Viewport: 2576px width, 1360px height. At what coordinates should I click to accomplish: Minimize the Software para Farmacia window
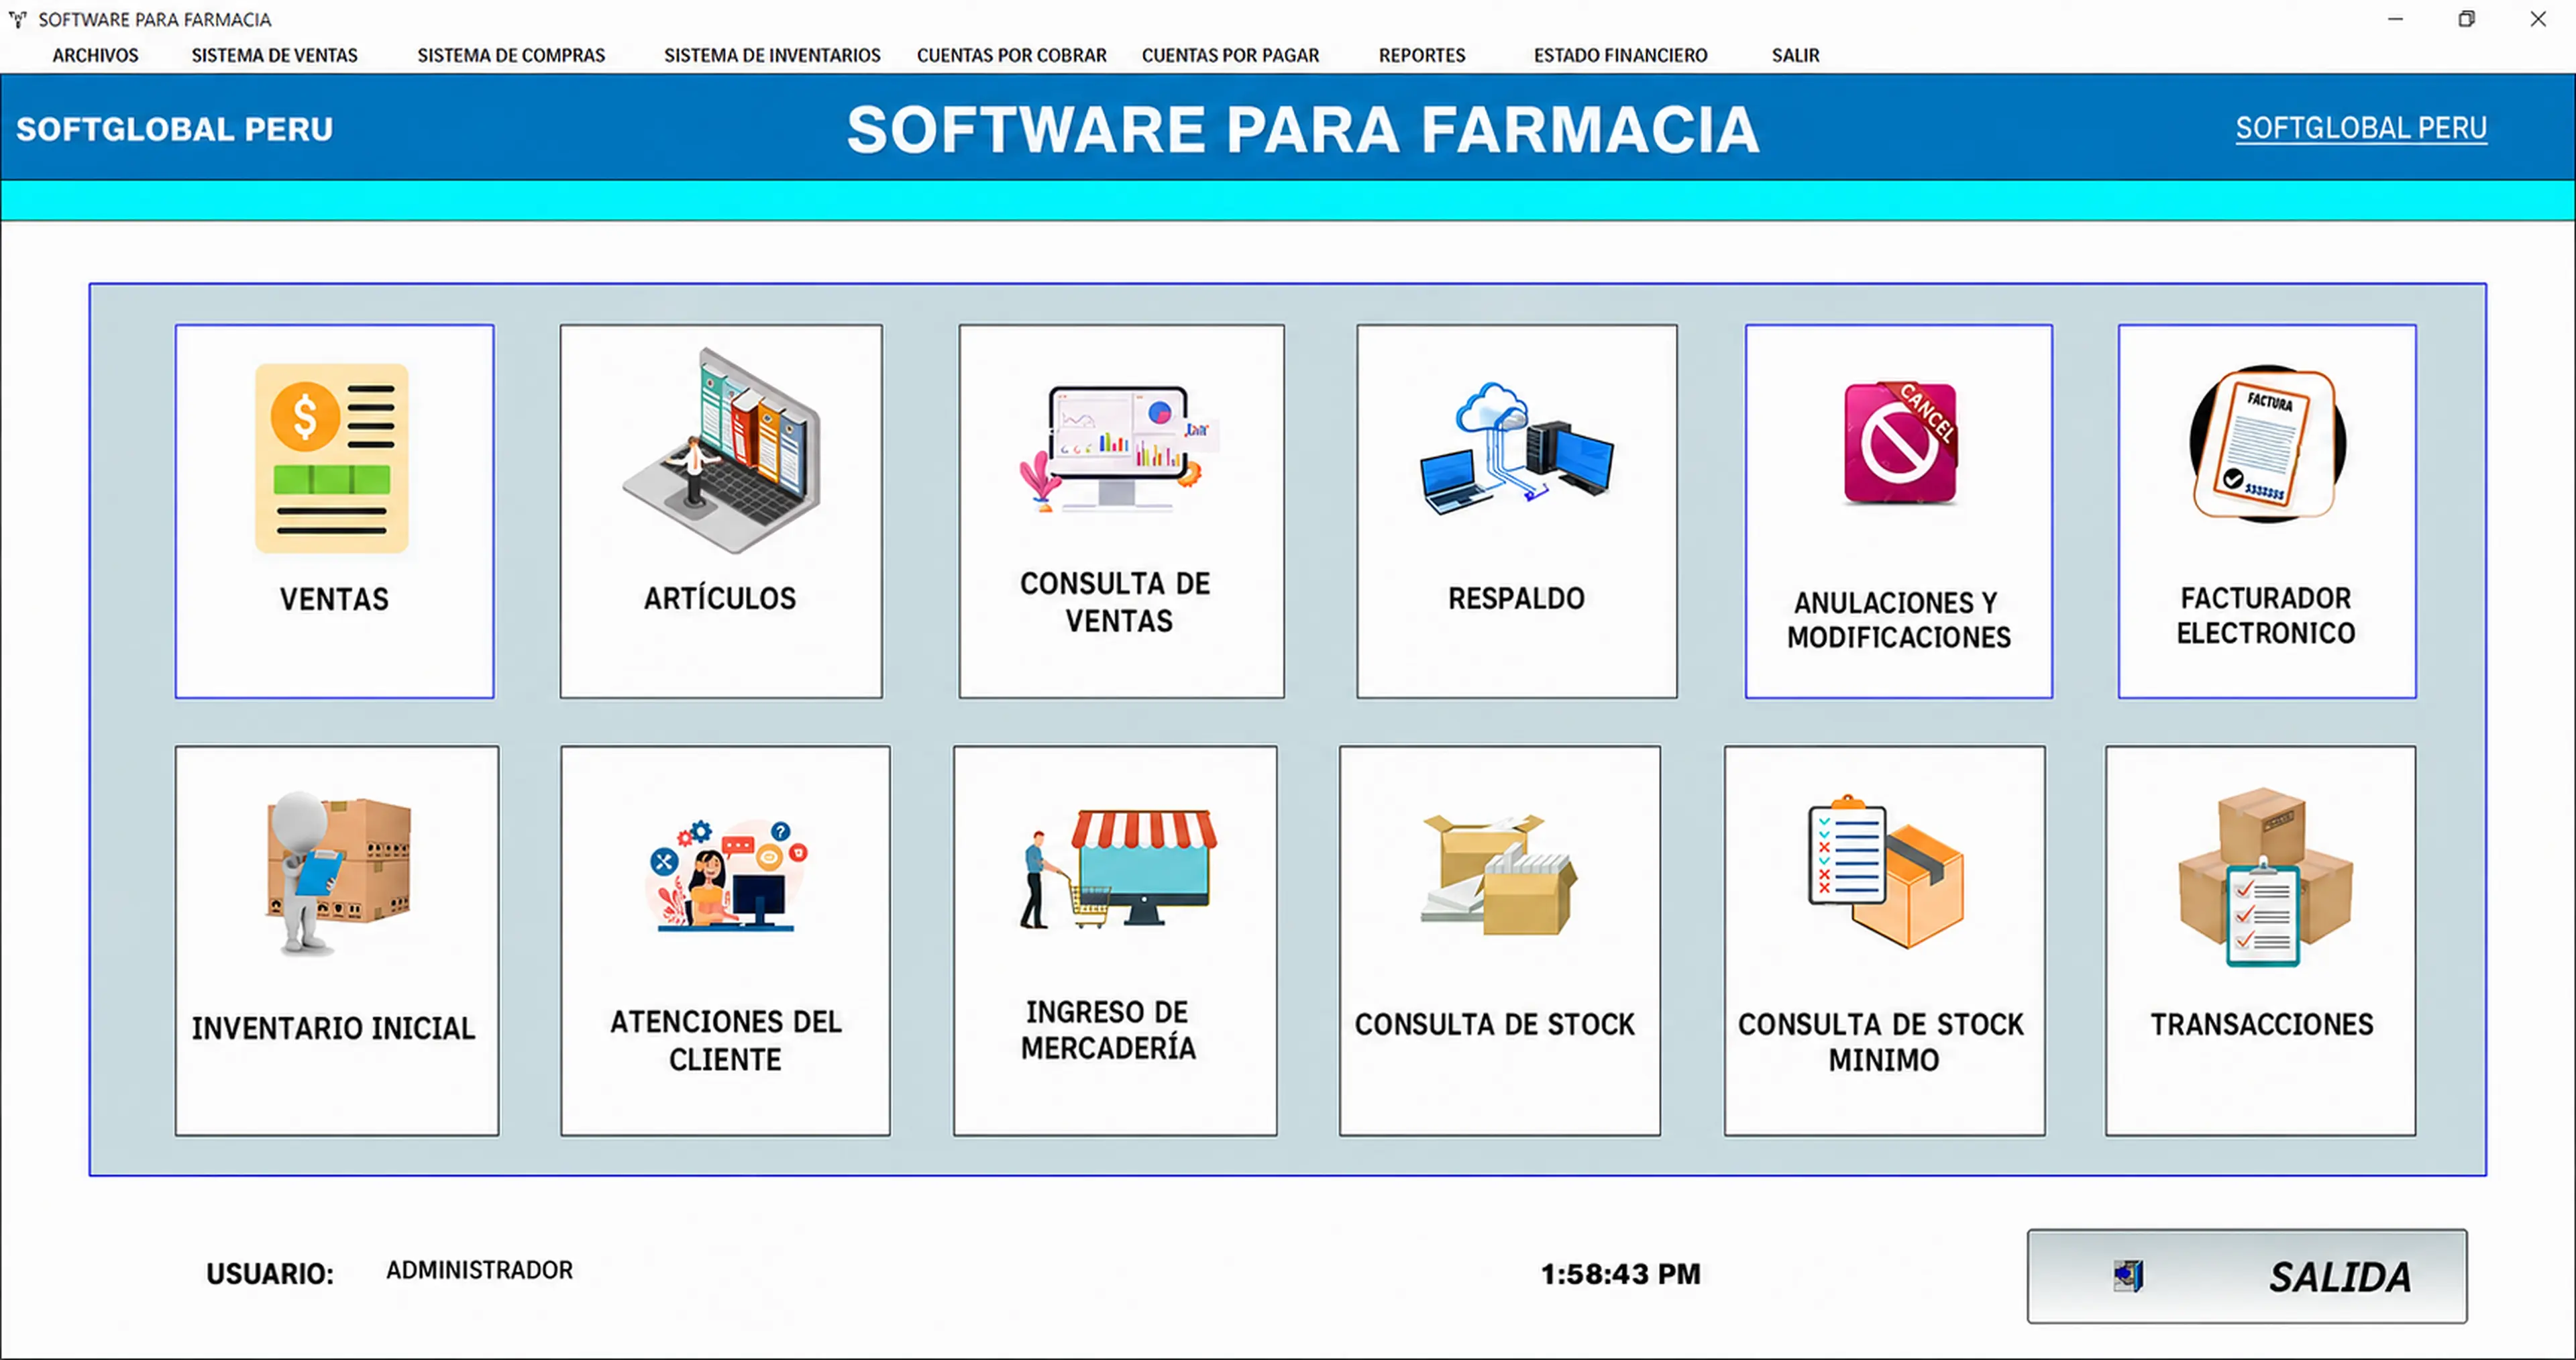2395,19
